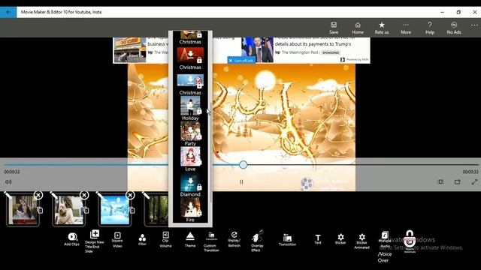
Task: Click the Replay/Refresh tool
Action: pos(234,239)
